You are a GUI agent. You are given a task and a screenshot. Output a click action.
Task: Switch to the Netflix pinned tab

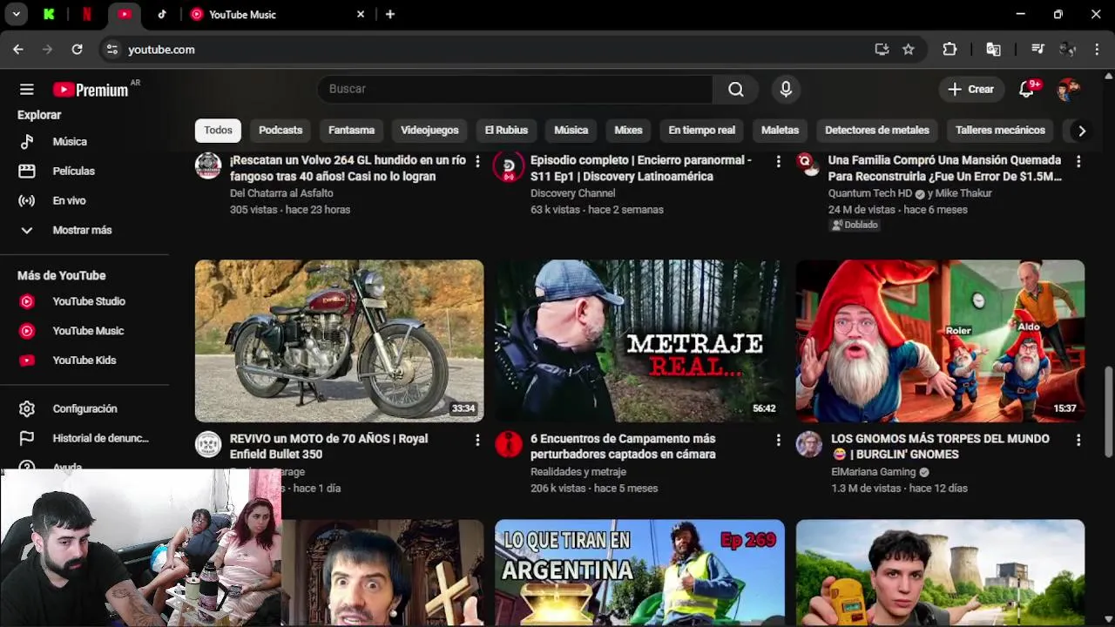[x=86, y=14]
